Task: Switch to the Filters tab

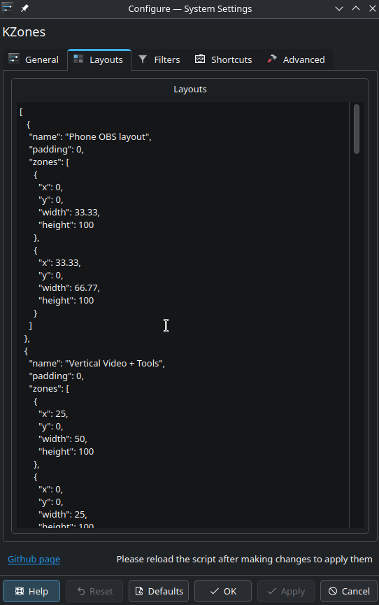Action: 159,60
